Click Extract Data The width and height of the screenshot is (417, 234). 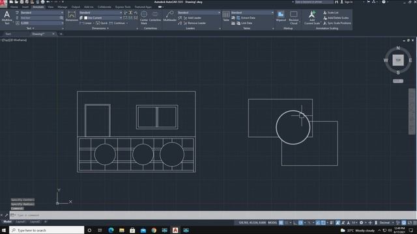point(246,18)
